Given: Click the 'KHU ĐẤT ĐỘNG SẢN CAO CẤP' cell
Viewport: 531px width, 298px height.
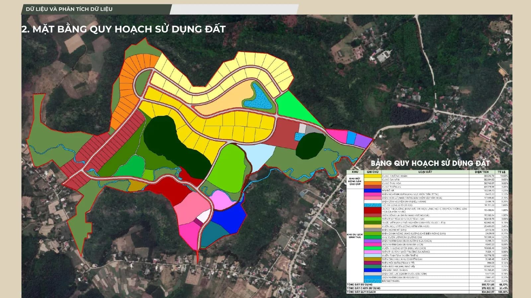Looking at the screenshot, I should click(355, 181).
